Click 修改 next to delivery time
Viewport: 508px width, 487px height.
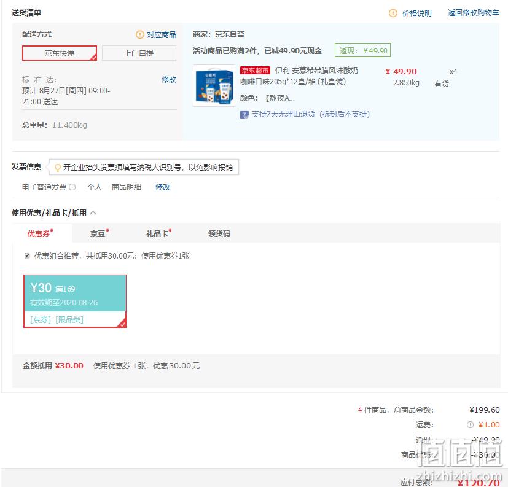(x=169, y=80)
